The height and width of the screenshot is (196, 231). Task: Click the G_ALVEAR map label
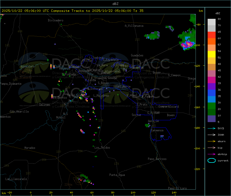coord(153,113)
